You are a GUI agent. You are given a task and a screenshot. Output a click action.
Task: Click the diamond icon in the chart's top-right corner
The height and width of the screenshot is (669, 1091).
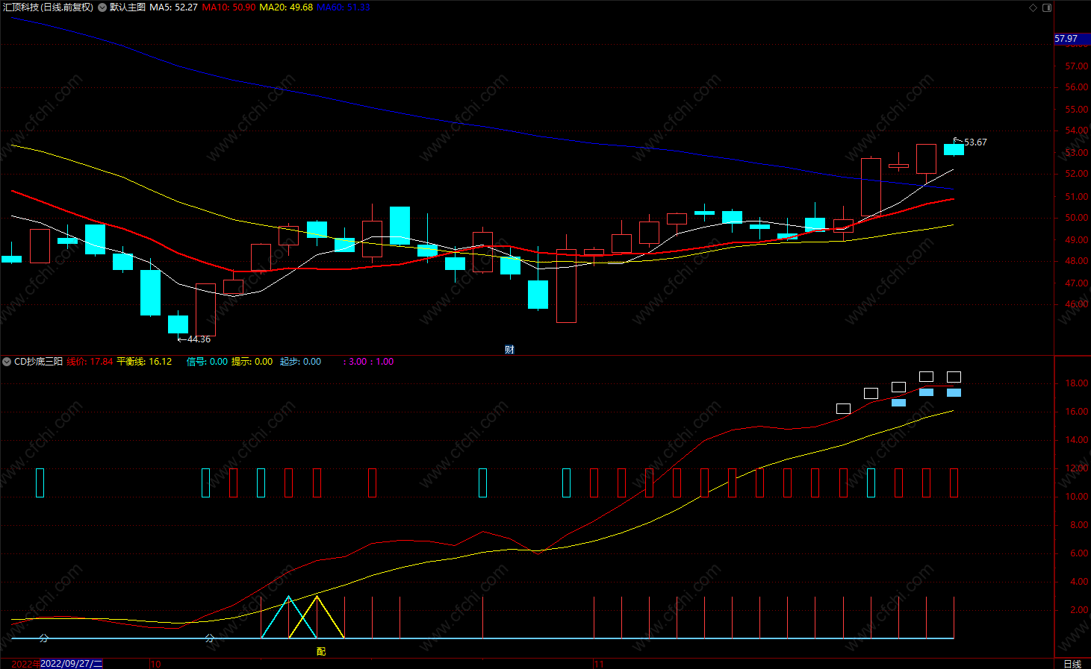coord(1034,7)
